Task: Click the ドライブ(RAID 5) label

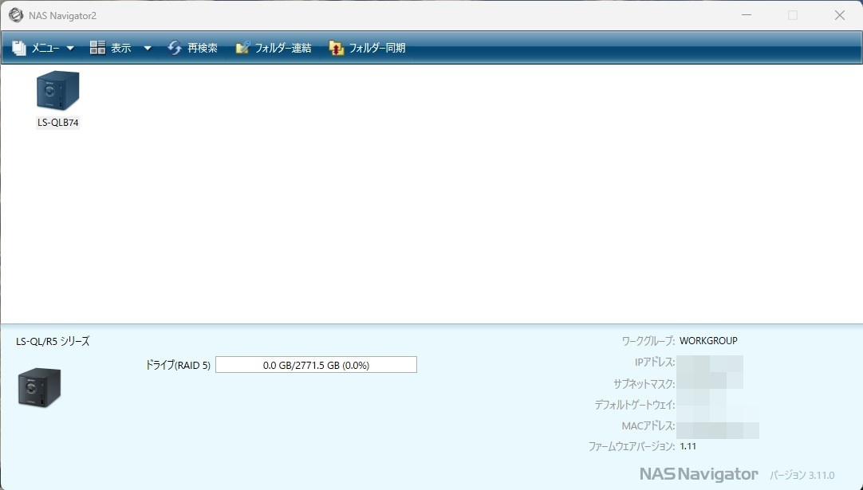Action: 178,365
